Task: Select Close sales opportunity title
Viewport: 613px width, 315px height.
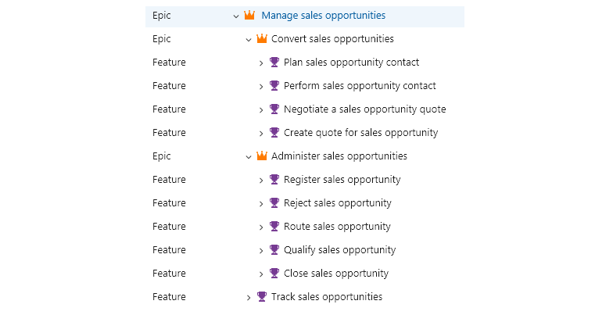Action: [336, 274]
